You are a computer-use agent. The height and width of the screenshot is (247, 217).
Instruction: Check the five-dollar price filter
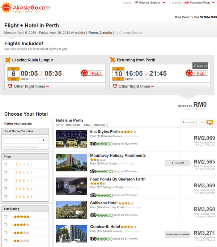5,197
